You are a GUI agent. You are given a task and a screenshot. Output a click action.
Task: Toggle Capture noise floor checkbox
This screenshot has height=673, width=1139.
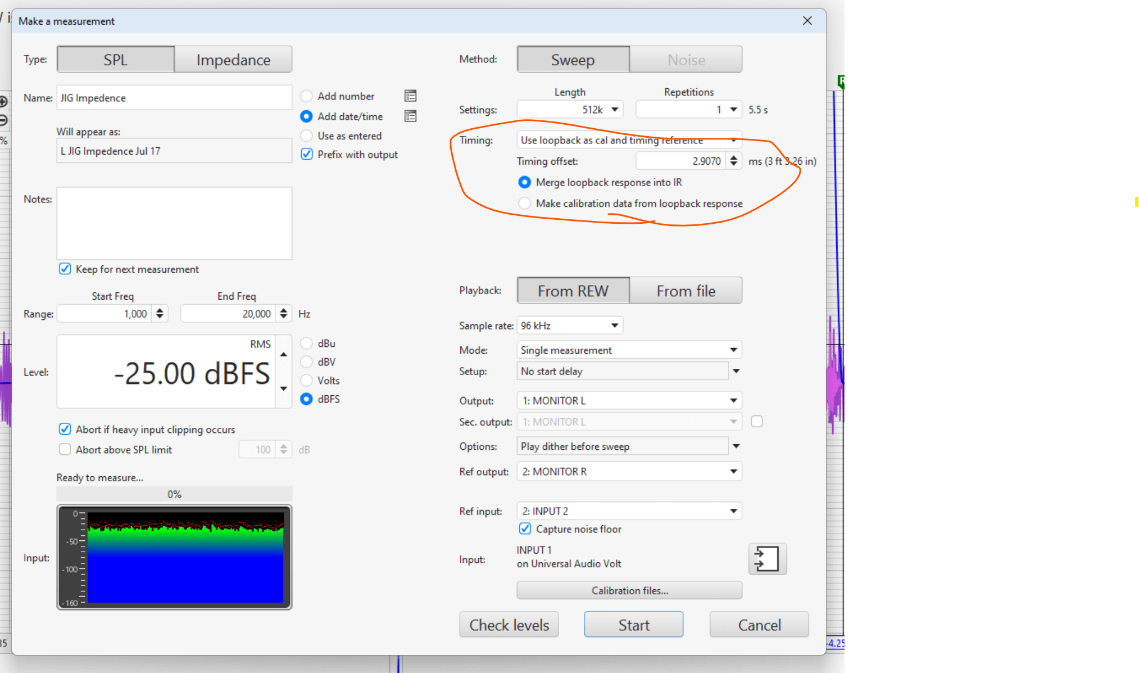pyautogui.click(x=525, y=529)
